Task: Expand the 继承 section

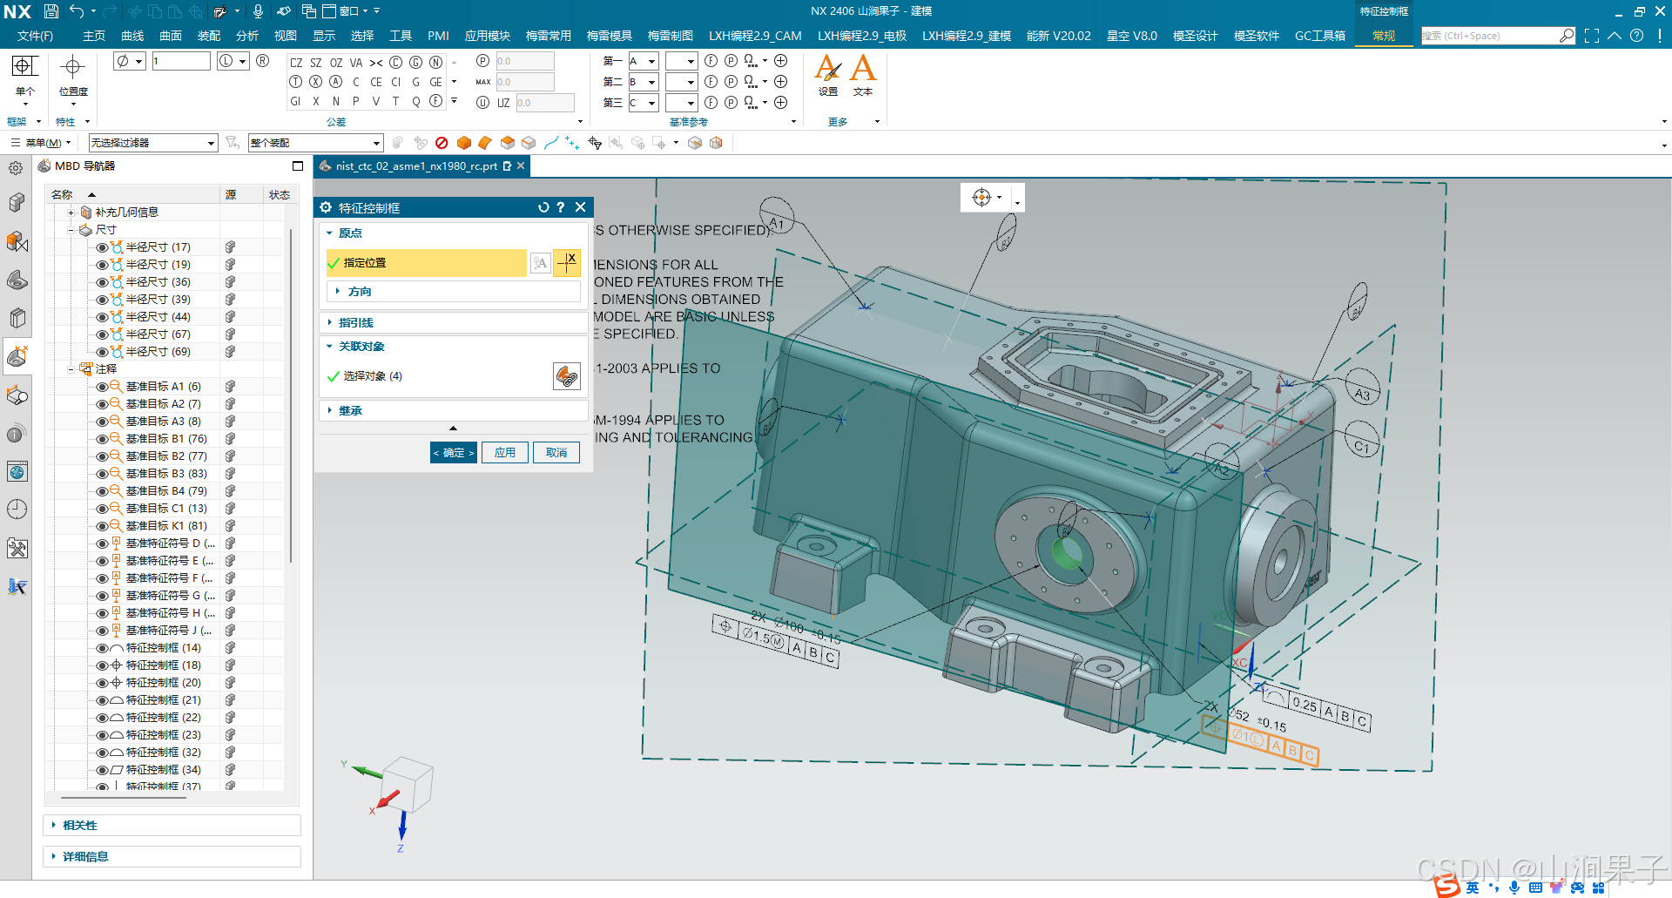Action: pos(454,410)
